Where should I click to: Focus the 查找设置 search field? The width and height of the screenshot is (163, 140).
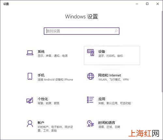click(x=81, y=31)
